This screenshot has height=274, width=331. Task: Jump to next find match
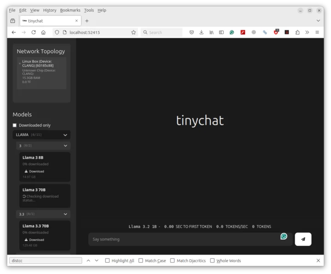(97, 261)
